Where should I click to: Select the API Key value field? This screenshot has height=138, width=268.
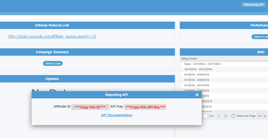tap(145, 107)
